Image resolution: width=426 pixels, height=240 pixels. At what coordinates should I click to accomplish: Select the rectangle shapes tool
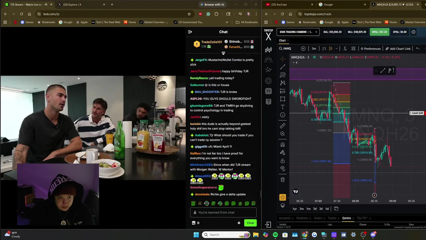283,99
